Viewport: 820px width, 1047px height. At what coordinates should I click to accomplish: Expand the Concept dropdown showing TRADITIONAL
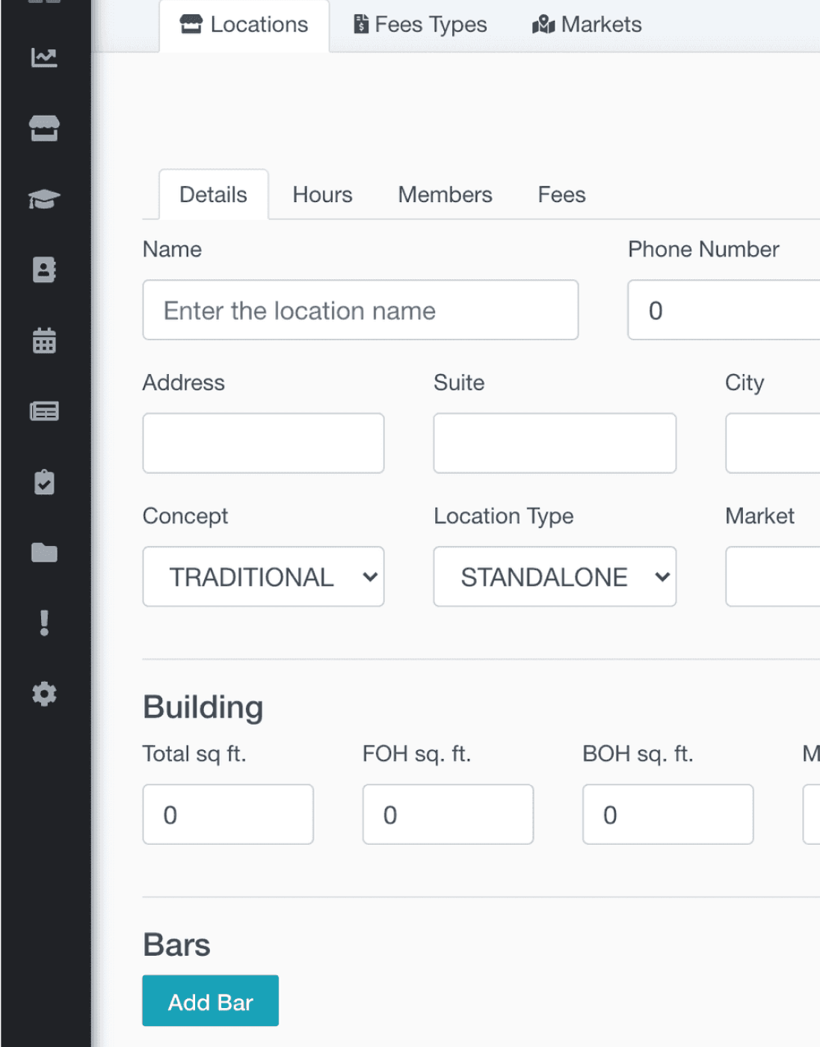(x=263, y=577)
